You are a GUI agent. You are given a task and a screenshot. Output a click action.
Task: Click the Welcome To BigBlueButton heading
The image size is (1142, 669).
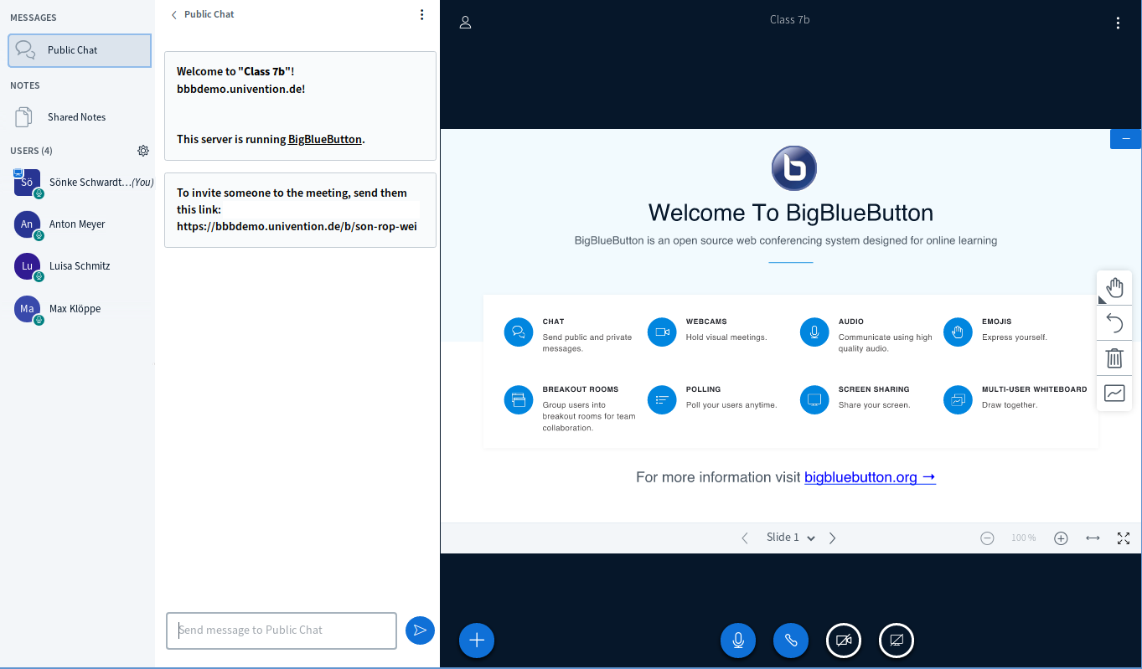pyautogui.click(x=791, y=213)
